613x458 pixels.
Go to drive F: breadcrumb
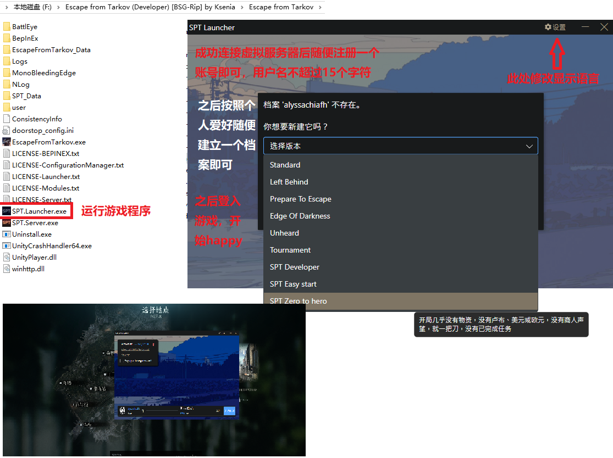(32, 7)
